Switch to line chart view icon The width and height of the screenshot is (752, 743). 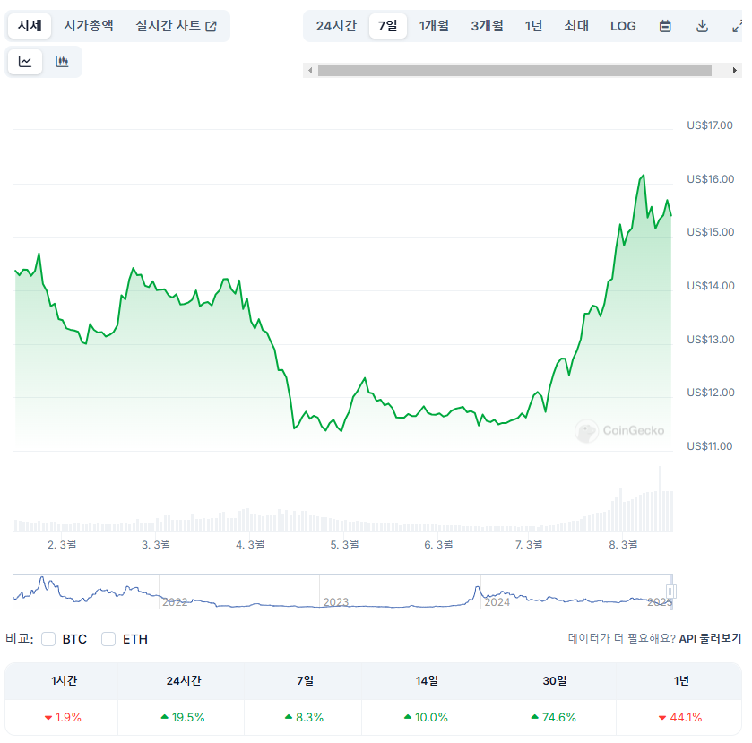(25, 62)
